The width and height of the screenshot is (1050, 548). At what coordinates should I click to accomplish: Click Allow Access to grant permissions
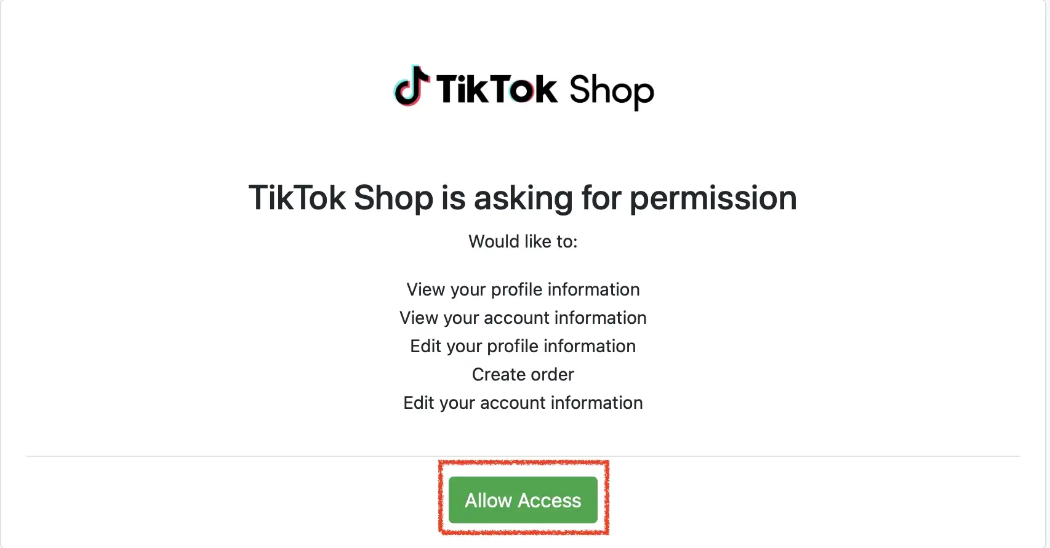coord(523,500)
